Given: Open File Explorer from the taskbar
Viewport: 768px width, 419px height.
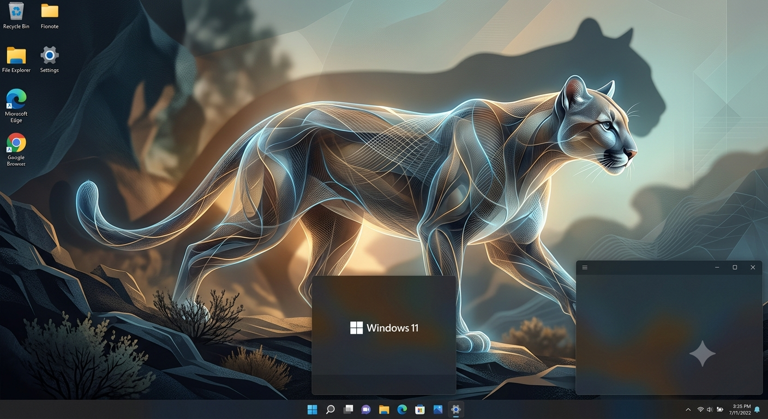Looking at the screenshot, I should point(384,410).
